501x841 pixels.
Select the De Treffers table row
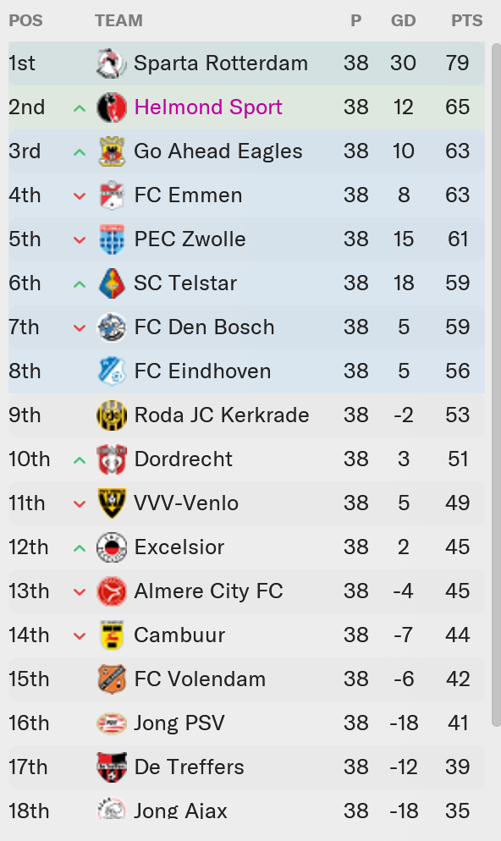pyautogui.click(x=246, y=767)
